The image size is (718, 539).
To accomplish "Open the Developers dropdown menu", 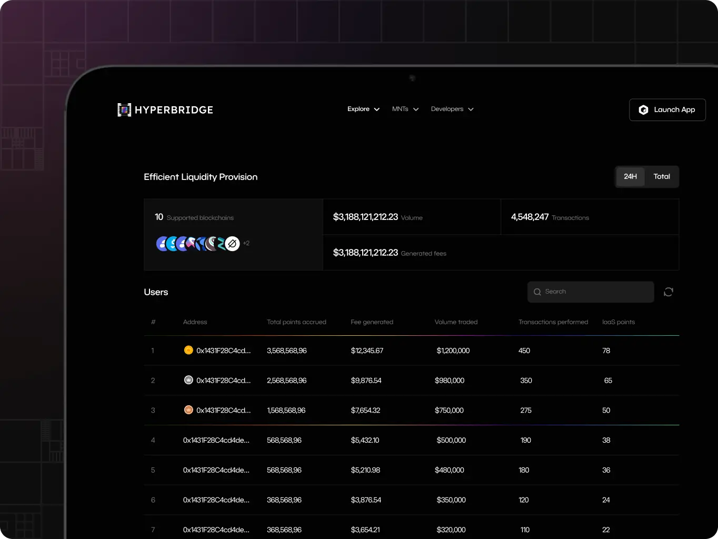I will click(x=452, y=109).
